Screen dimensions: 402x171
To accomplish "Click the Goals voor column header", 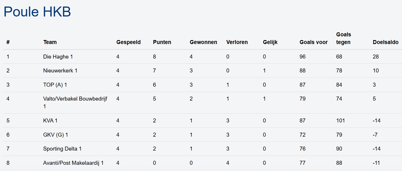I will point(314,42).
